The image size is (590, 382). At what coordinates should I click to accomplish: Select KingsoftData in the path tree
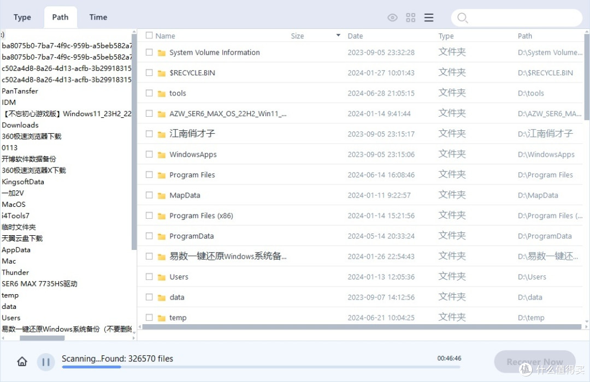click(x=22, y=182)
